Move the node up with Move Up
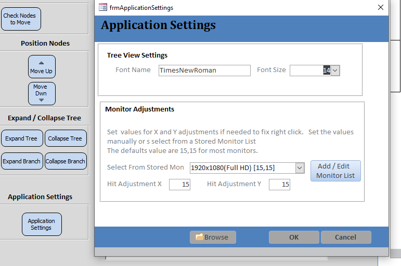The height and width of the screenshot is (266, 401). (42, 66)
